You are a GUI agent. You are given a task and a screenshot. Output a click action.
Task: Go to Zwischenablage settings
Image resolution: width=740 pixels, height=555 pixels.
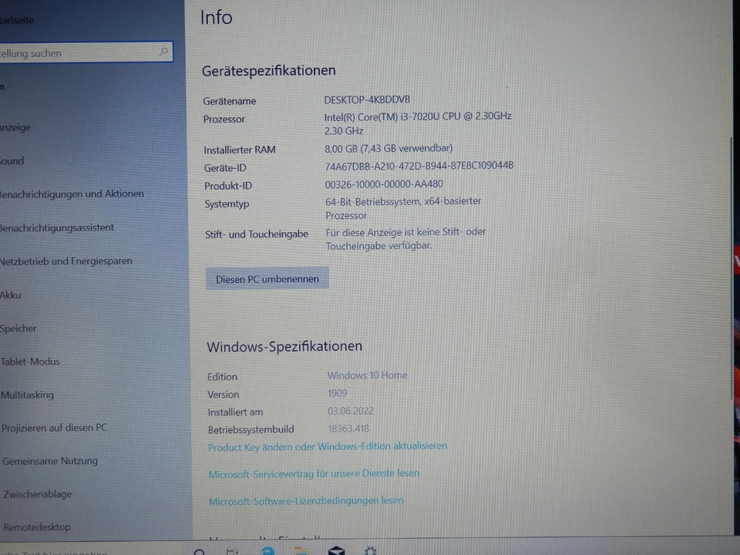38,494
